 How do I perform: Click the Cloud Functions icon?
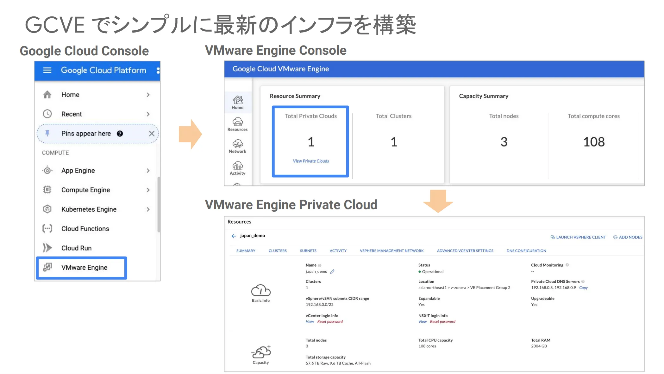pyautogui.click(x=47, y=228)
